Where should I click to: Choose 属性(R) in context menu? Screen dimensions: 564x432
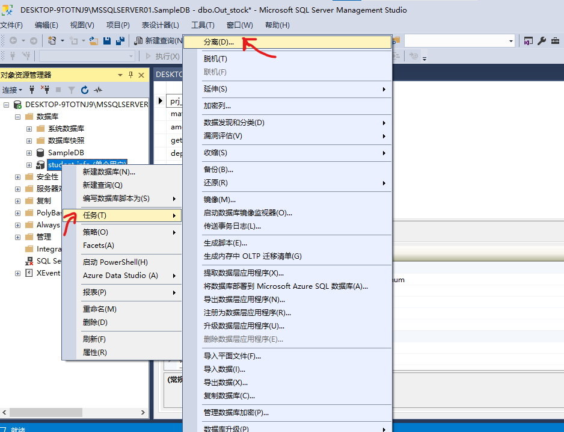122,353
